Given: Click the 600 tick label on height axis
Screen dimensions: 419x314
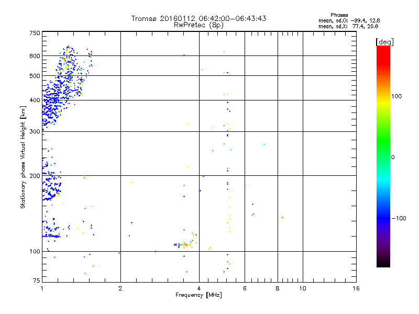Looking at the screenshot, I should click(35, 56).
